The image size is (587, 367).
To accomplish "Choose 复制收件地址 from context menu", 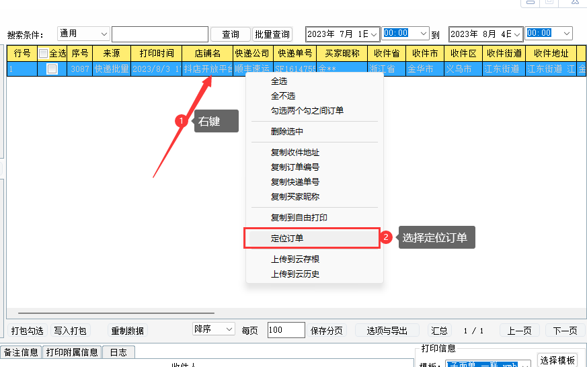I will pyautogui.click(x=295, y=153).
